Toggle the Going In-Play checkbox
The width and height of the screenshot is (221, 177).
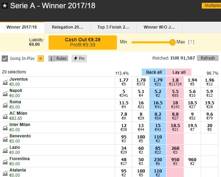coord(5,59)
